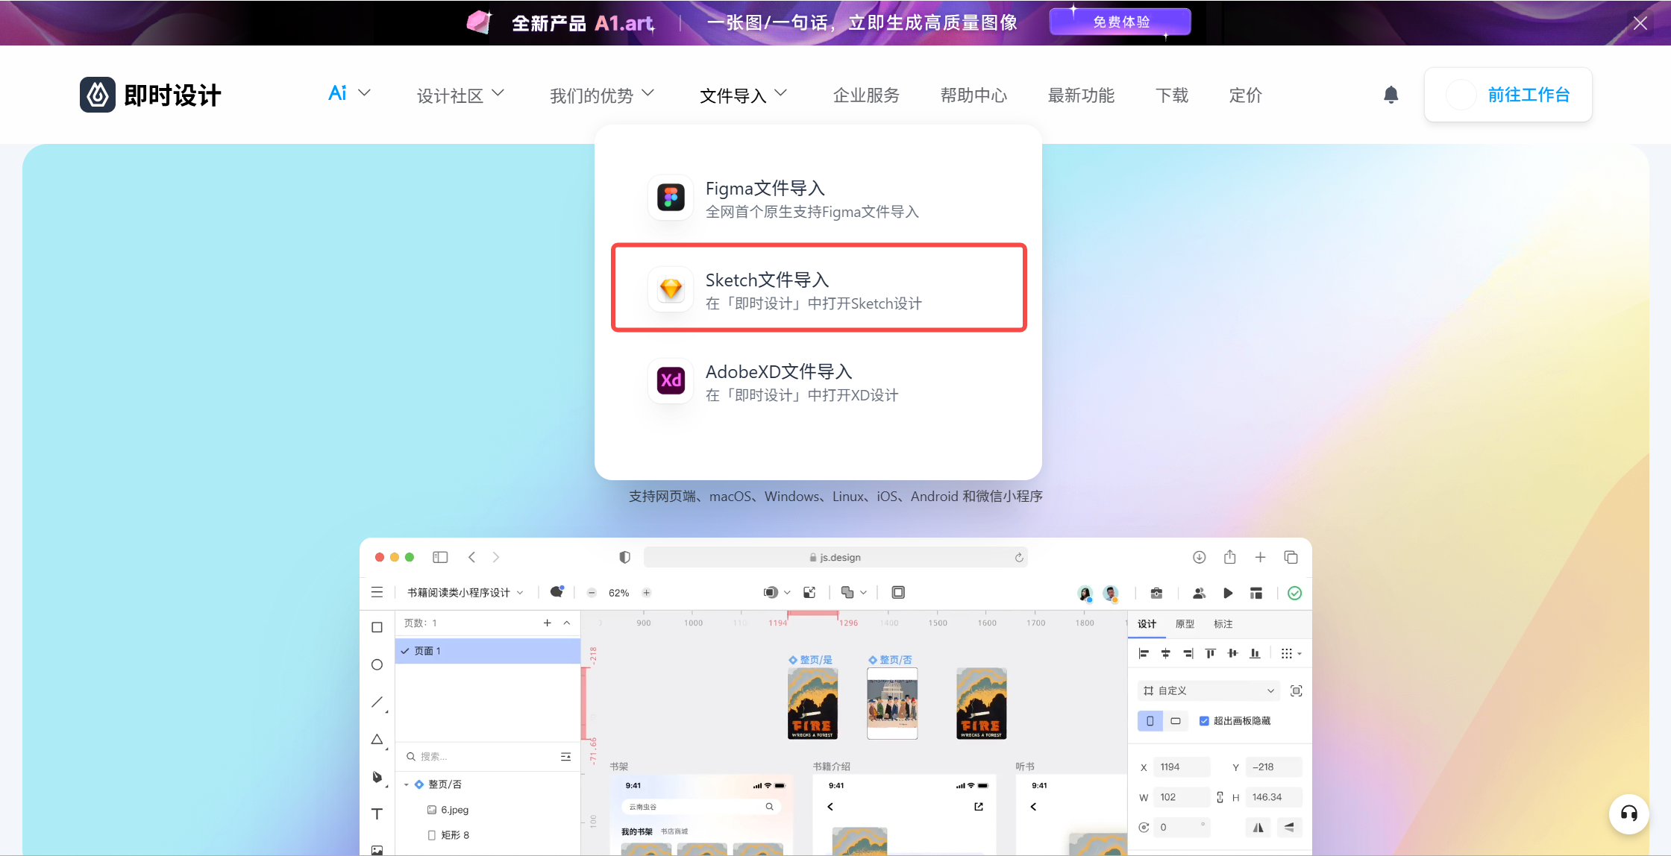Select the Text tool
The height and width of the screenshot is (856, 1671).
(377, 813)
